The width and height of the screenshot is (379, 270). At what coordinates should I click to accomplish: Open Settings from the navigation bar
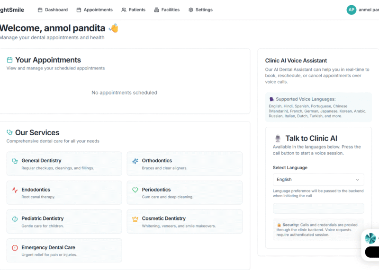[200, 9]
